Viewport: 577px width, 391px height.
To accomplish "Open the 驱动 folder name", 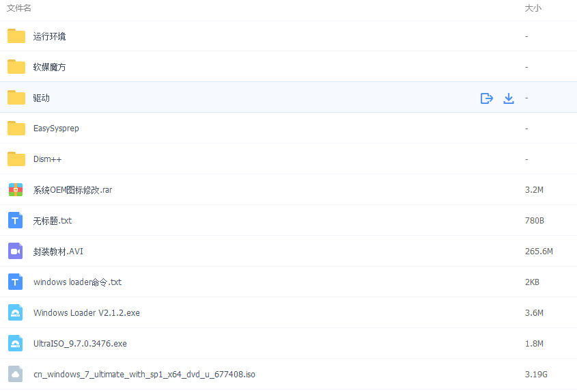I will (42, 98).
